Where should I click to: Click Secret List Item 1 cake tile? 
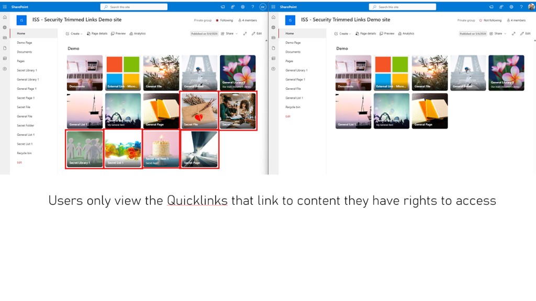tap(161, 149)
